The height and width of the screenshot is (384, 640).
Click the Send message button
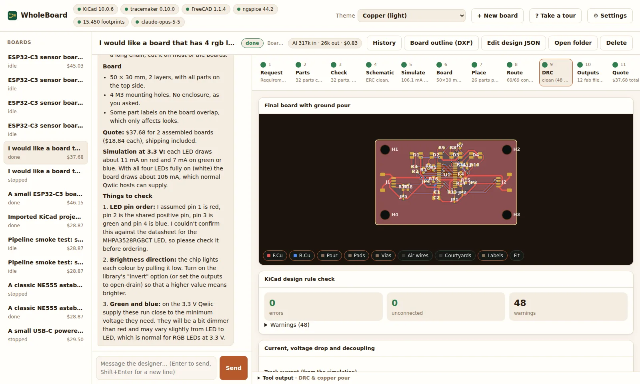[234, 368]
